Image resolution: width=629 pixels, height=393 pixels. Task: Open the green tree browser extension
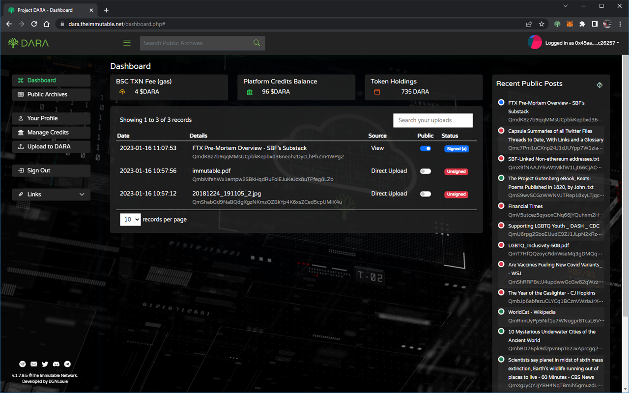tap(557, 24)
